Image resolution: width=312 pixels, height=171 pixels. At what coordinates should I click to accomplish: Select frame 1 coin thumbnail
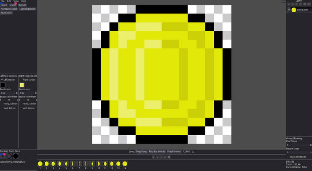[x=40, y=164]
